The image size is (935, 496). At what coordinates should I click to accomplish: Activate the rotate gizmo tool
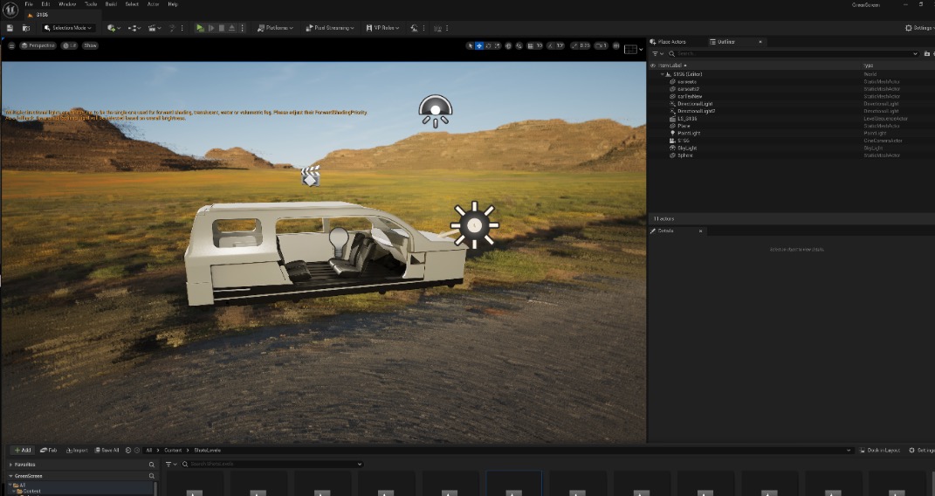point(488,45)
